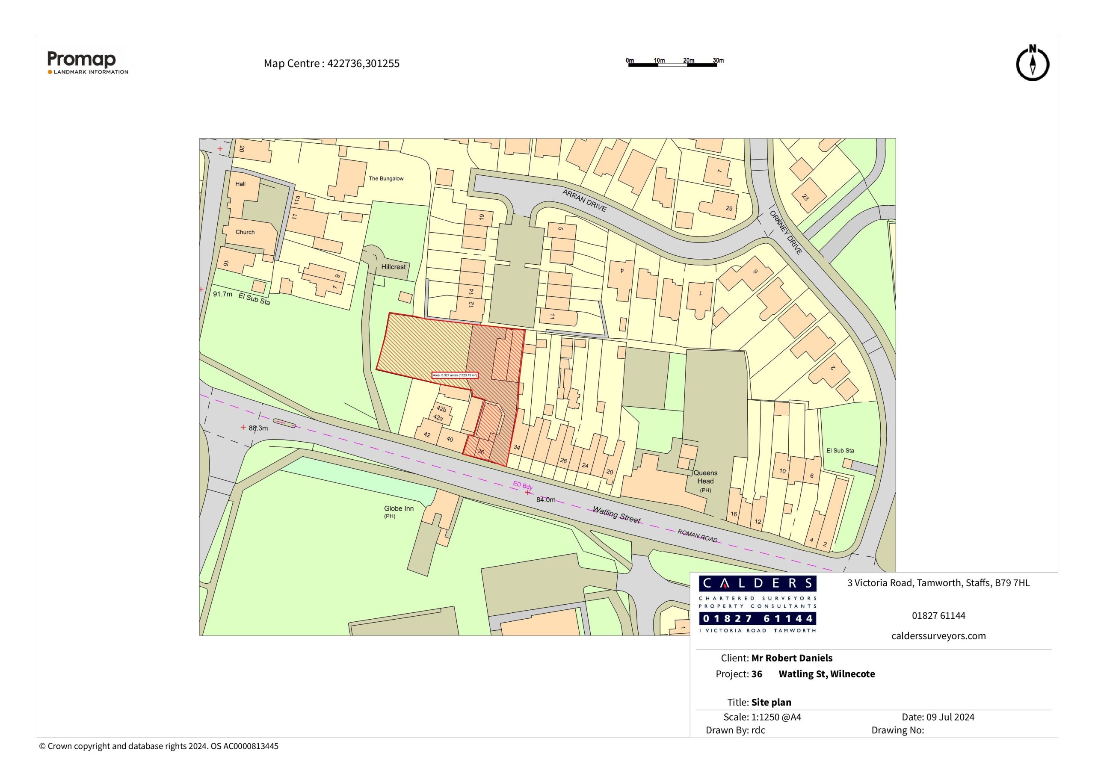Click The Bungalow label on map
This screenshot has width=1095, height=774.
click(386, 179)
